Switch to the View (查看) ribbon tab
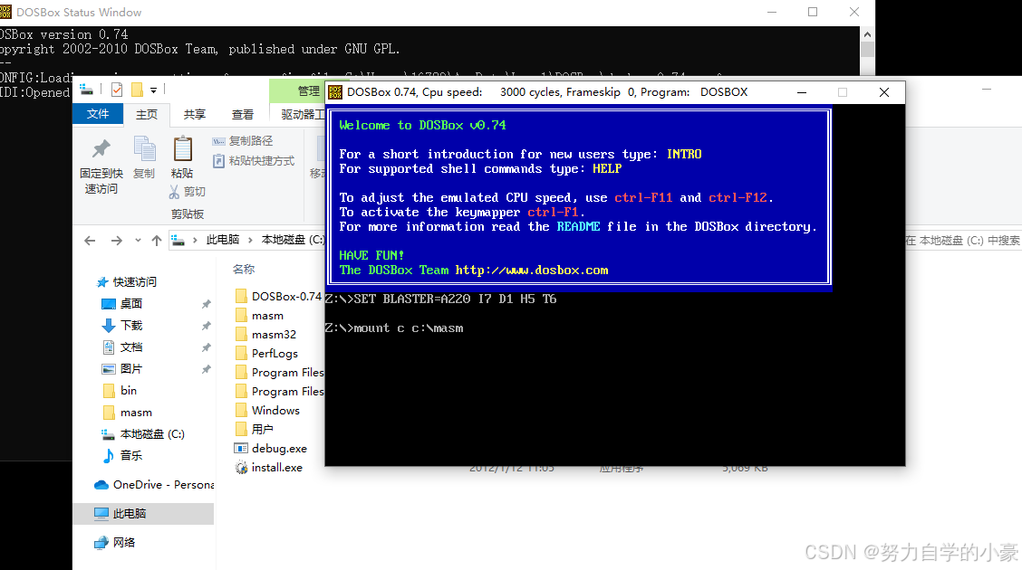 point(243,115)
